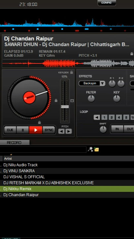Click the track waveform progress display

[68, 63]
